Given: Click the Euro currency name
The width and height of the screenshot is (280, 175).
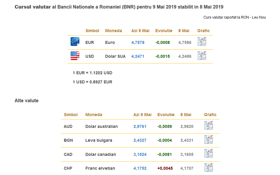Looking at the screenshot, I should (110, 42).
